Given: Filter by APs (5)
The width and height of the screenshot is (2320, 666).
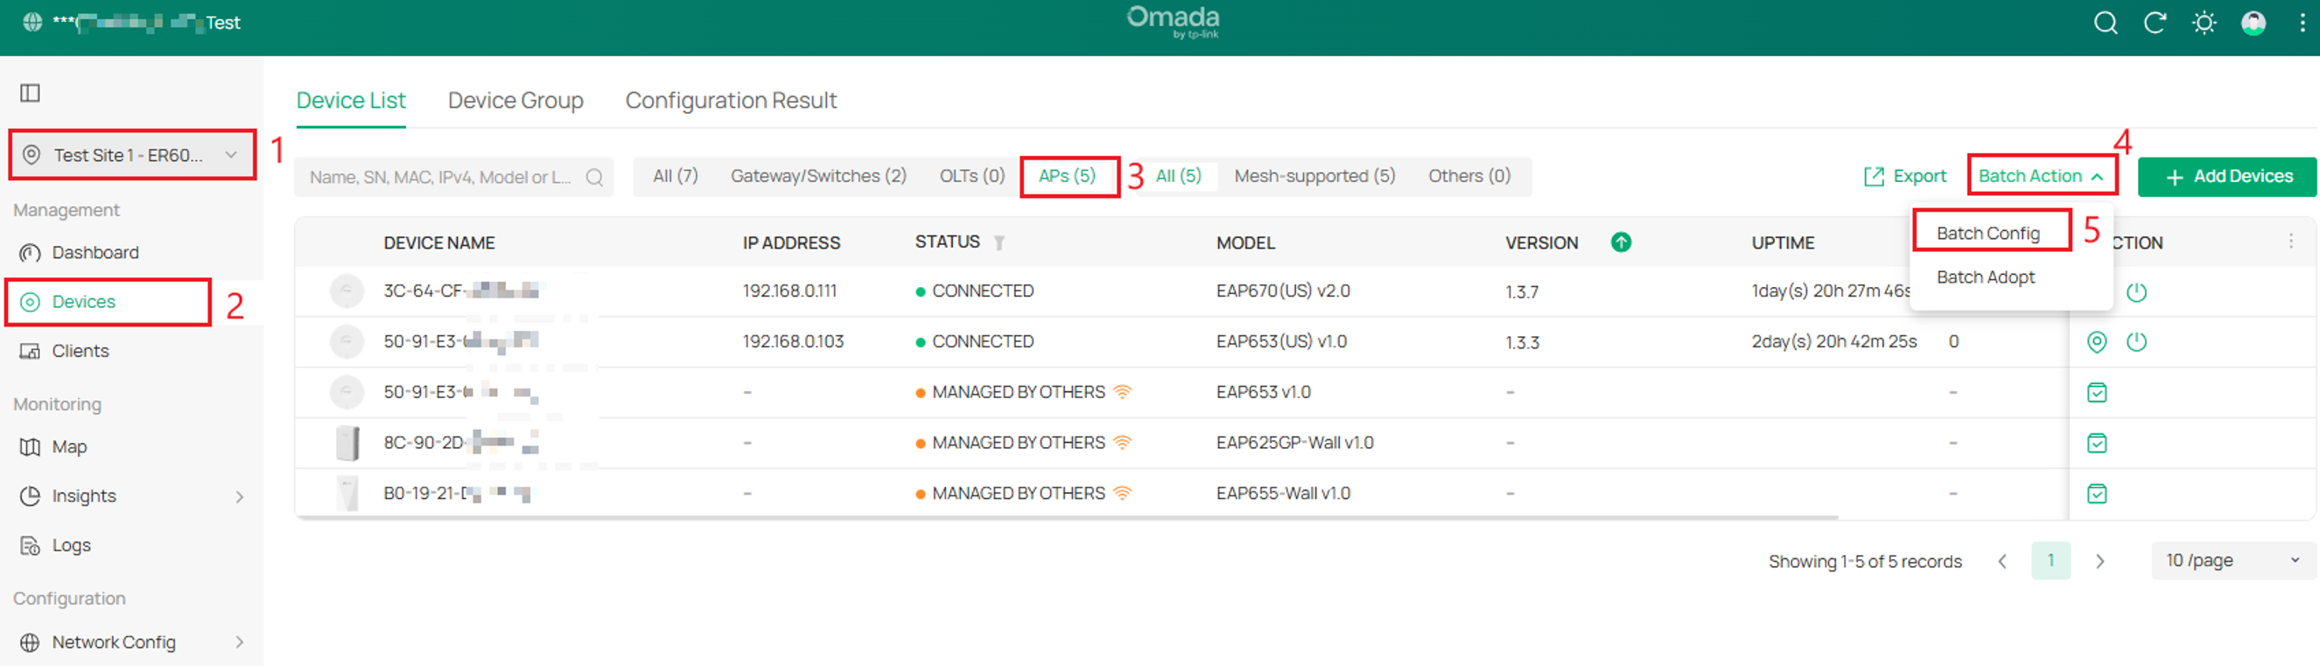Looking at the screenshot, I should [x=1068, y=177].
